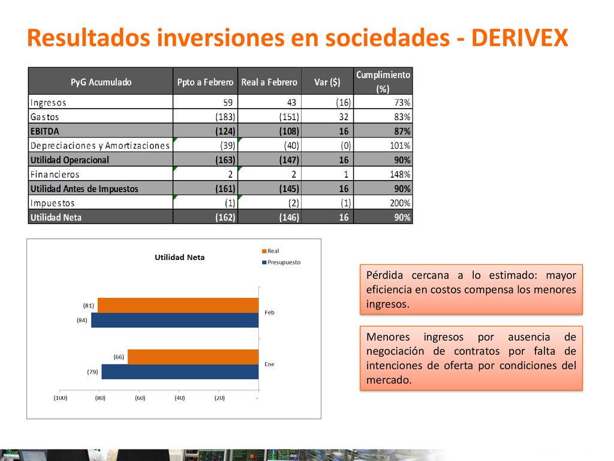Viewport: 614px width, 461px height.
Task: Select Gastos compliance value 83%
Action: point(402,117)
